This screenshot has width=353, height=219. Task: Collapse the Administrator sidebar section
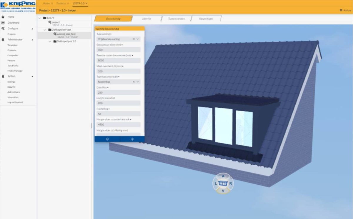32,40
